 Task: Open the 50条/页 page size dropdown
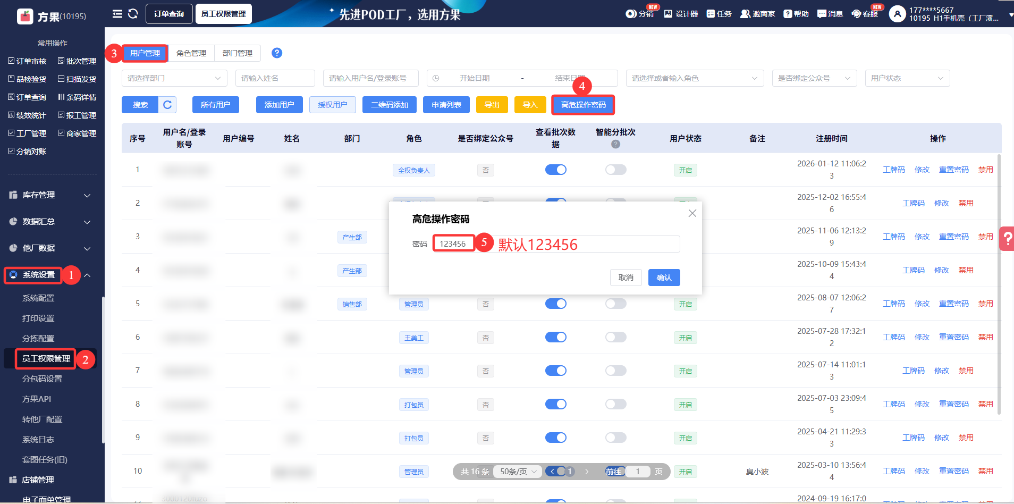518,472
